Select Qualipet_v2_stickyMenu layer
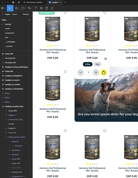 point(16,89)
